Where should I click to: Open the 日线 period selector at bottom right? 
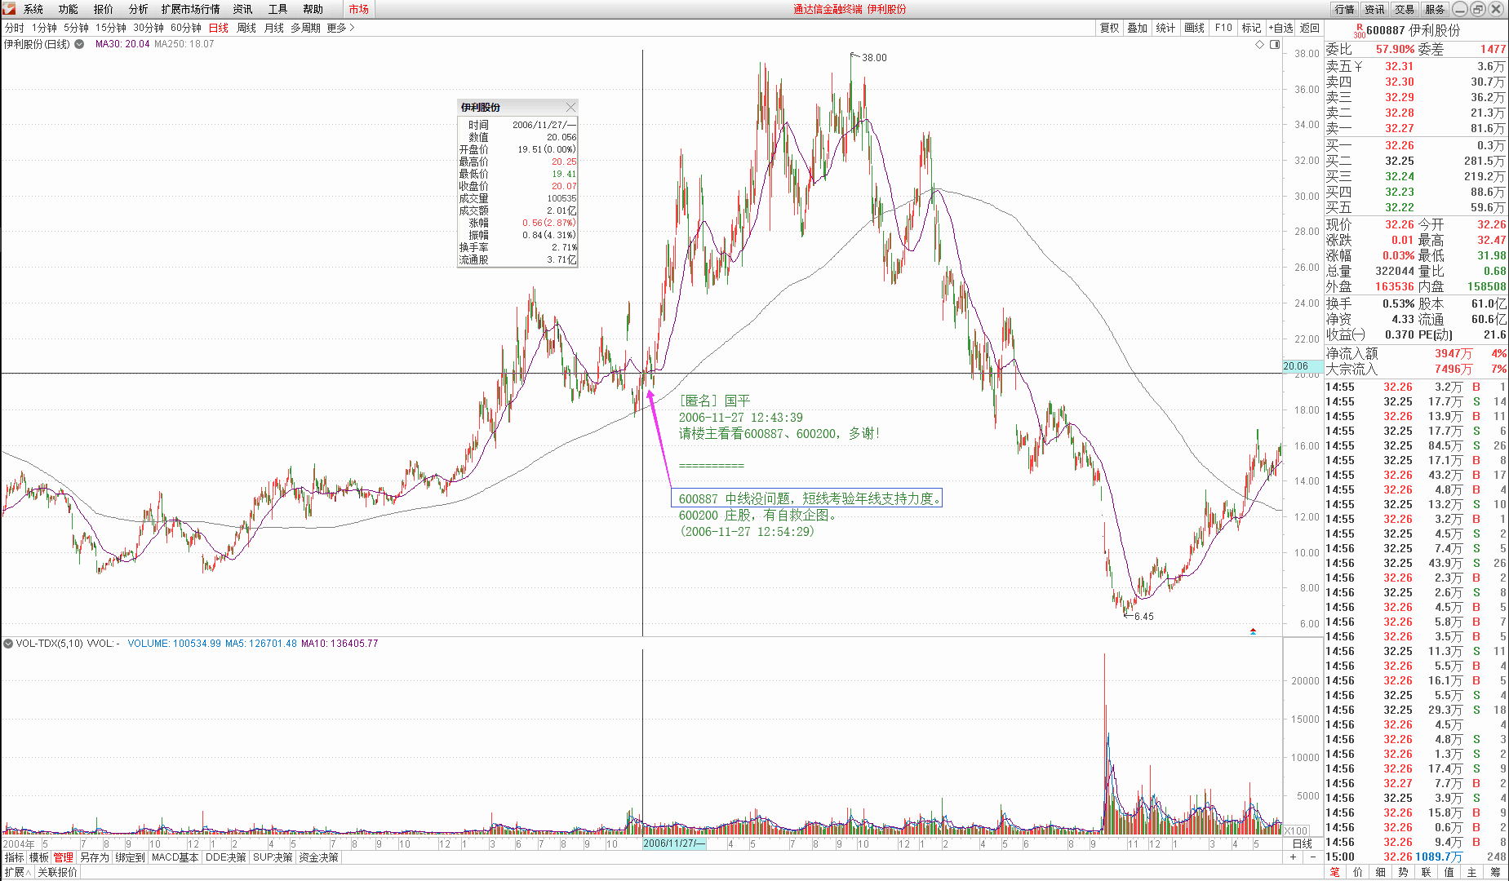[x=1303, y=843]
